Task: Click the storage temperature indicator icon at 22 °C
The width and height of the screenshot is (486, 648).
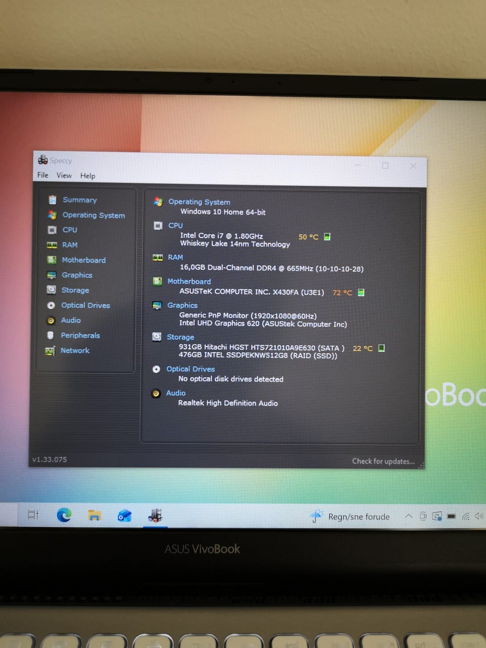Action: pos(381,348)
